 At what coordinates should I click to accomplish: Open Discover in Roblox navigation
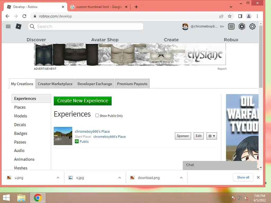coord(36,40)
